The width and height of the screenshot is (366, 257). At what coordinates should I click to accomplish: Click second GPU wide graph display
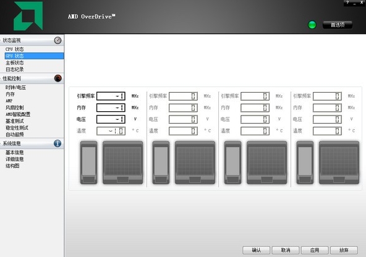click(x=195, y=162)
